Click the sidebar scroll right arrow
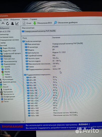 (23, 122)
